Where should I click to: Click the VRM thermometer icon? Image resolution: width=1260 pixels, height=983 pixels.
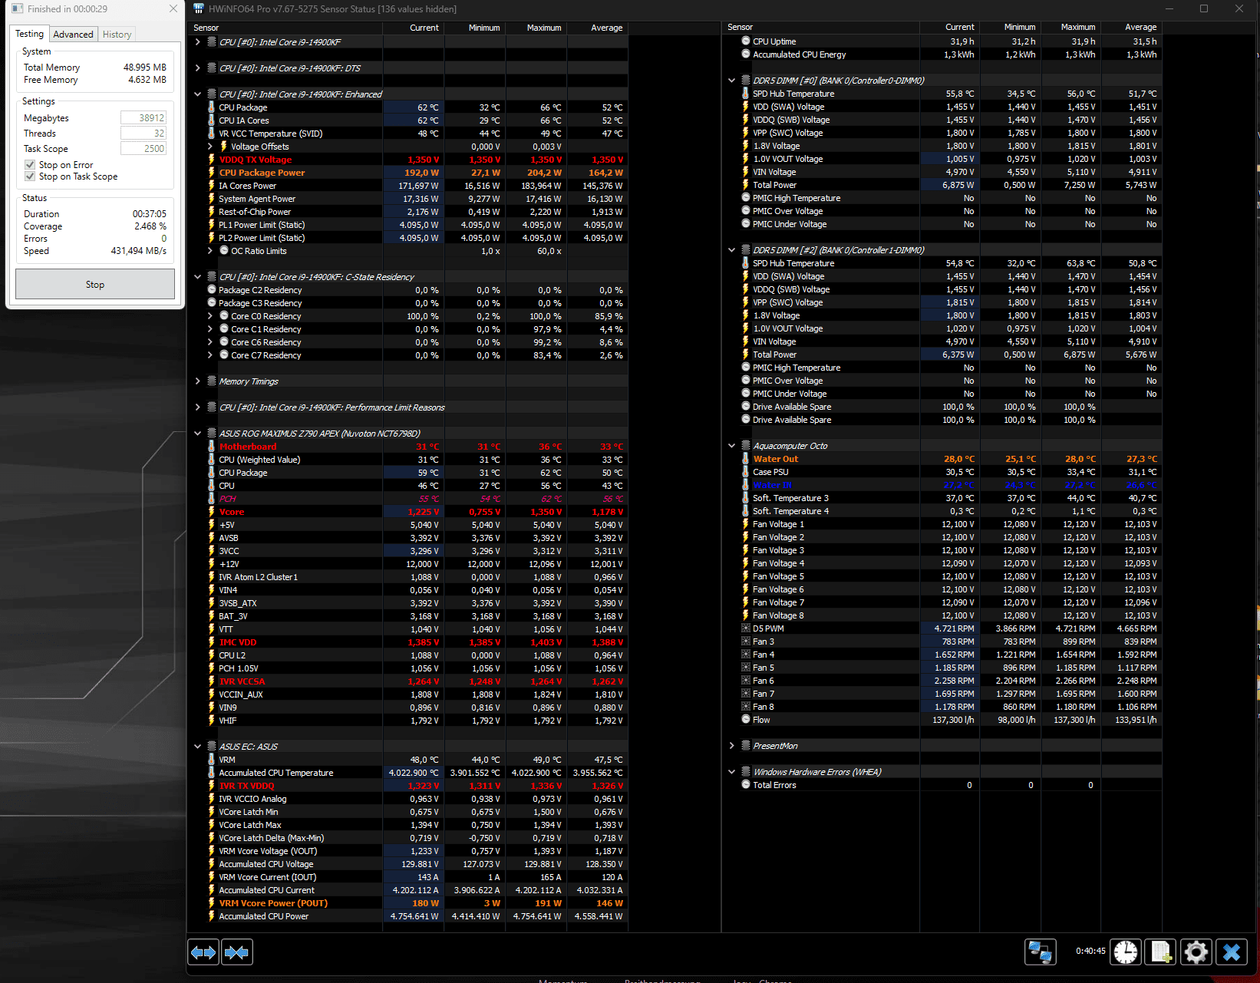click(212, 760)
